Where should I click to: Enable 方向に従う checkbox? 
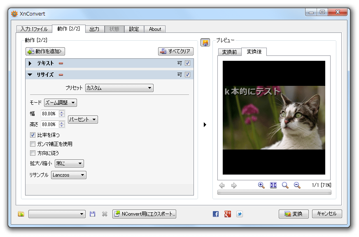pyautogui.click(x=33, y=153)
